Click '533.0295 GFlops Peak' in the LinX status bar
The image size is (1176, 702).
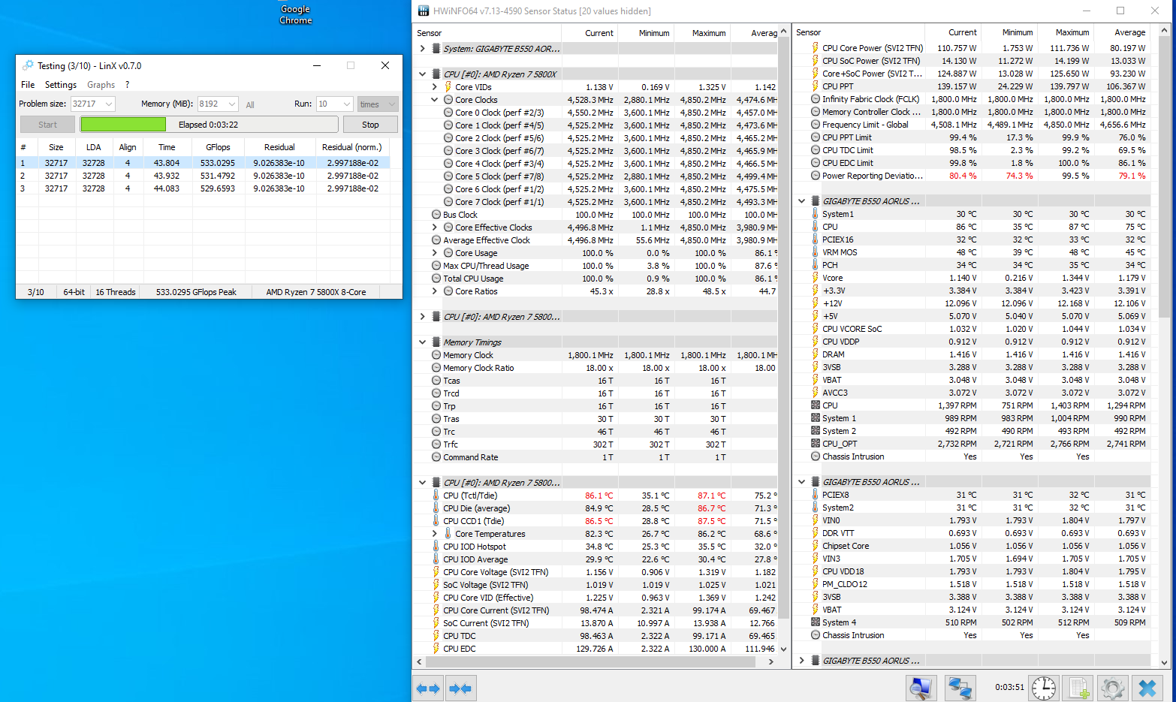(x=196, y=292)
